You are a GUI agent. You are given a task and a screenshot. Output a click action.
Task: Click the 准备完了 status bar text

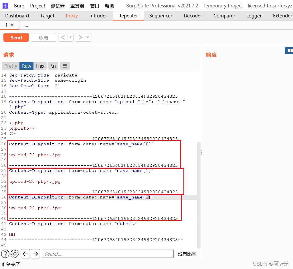point(11,264)
